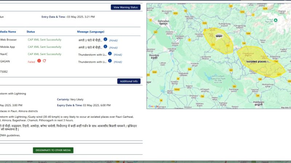291x163 pixels.
Task: Click Message (Language) column header
Action: click(91, 32)
